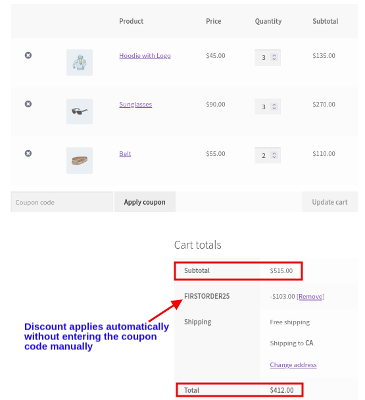Image resolution: width=365 pixels, height=400 pixels.
Task: Click into the Coupon code field
Action: 61,202
